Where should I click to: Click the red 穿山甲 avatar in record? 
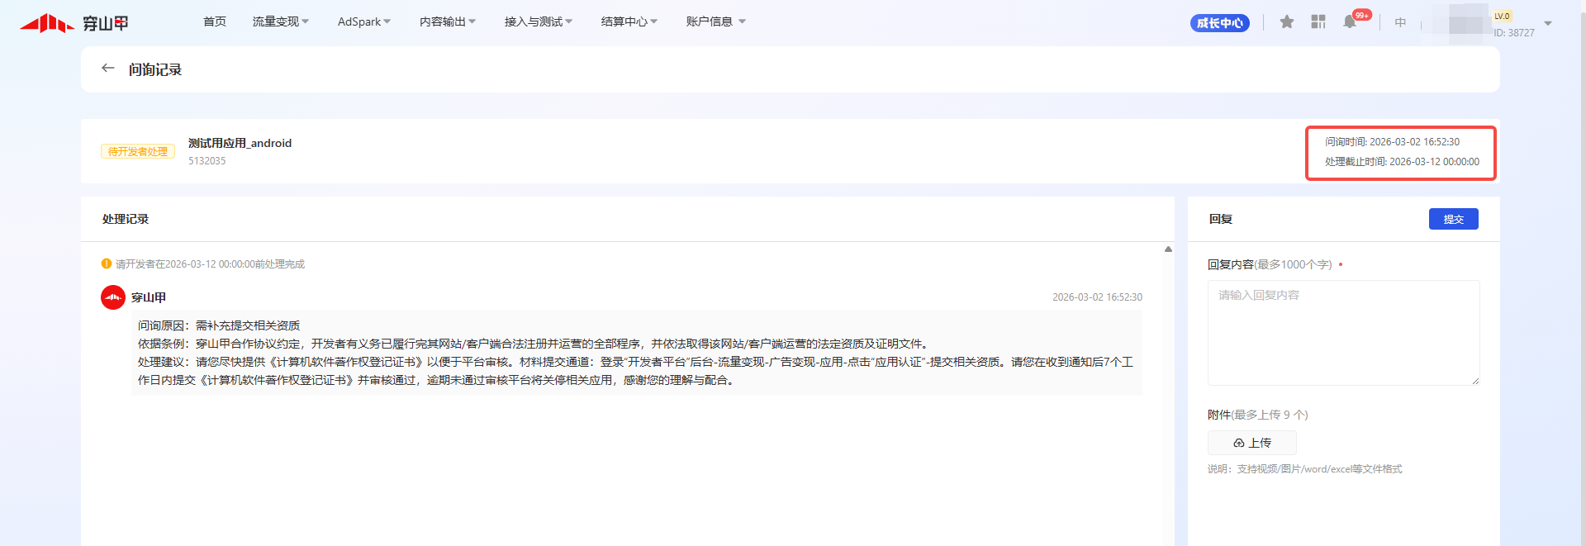point(113,297)
